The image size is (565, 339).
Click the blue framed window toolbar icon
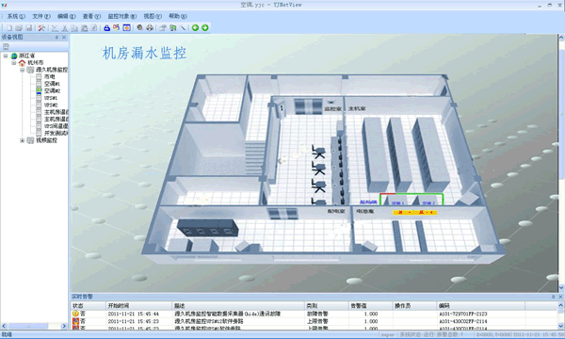coord(126,27)
